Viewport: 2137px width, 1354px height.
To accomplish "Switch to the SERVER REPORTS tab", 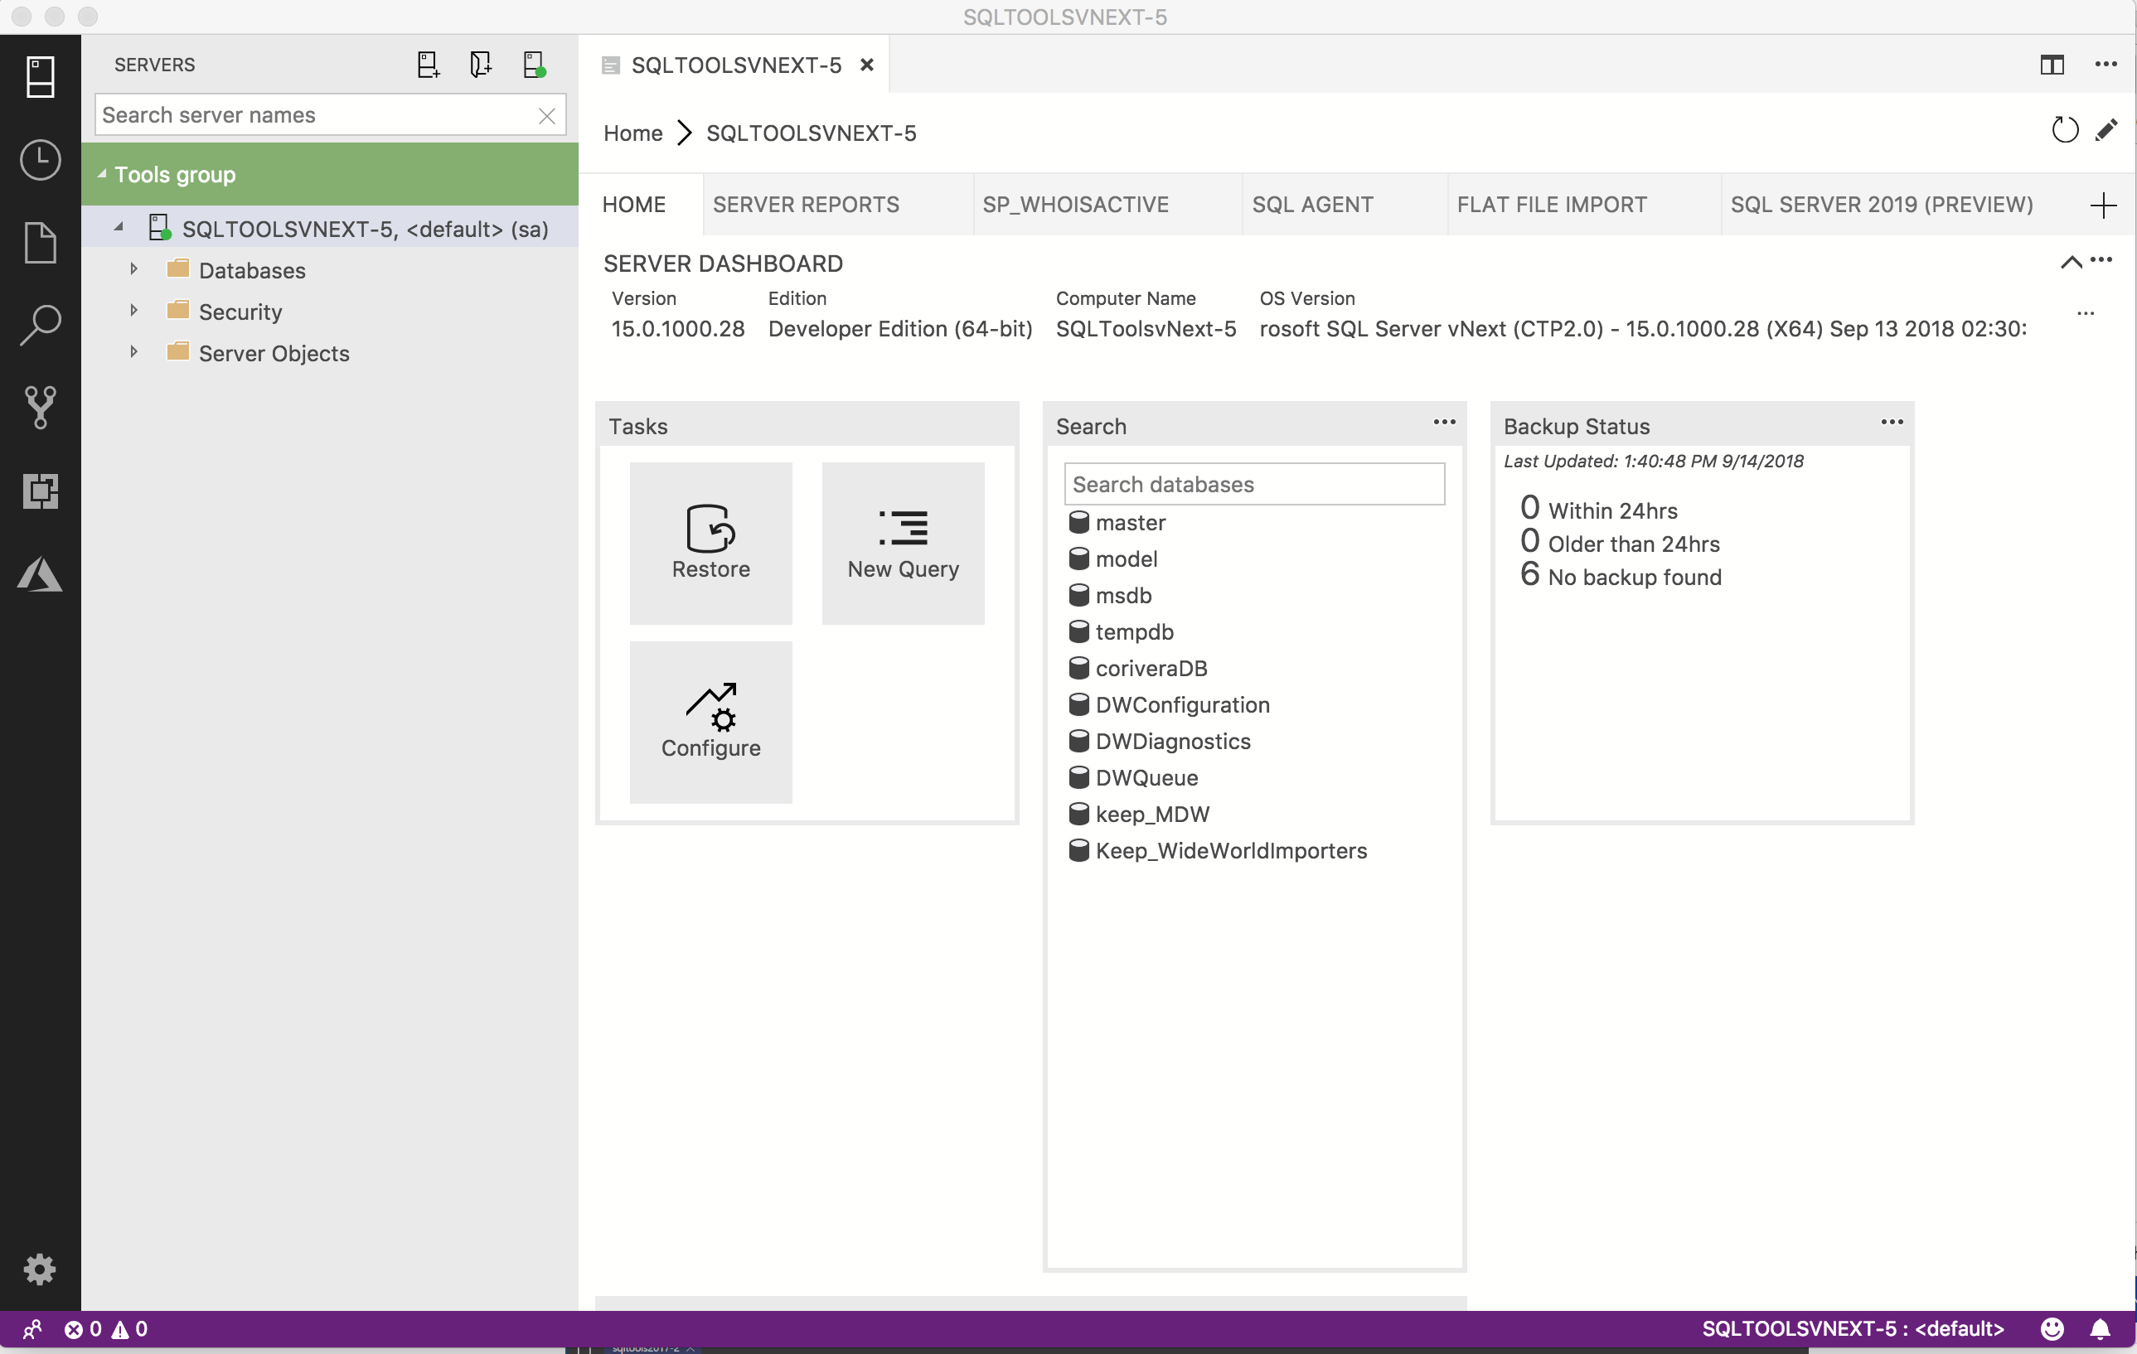I will click(x=805, y=204).
